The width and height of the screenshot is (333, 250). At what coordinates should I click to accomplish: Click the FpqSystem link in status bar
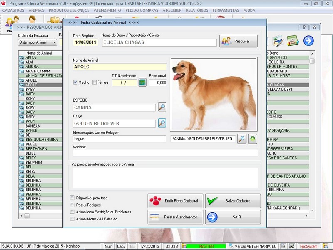[x=308, y=246]
